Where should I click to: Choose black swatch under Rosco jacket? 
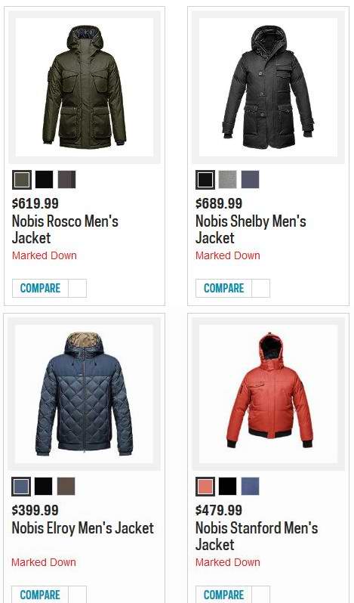(x=44, y=180)
